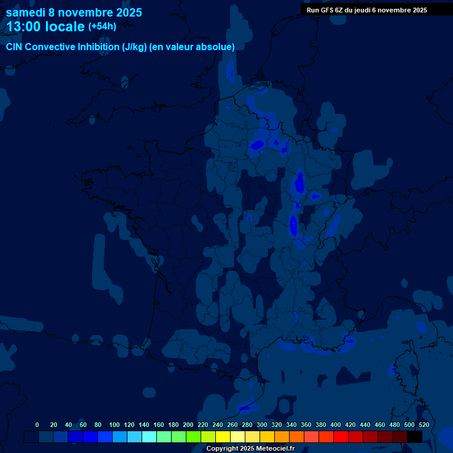Select the date samedi 8 novembre 2025
This screenshot has width=453, height=453.
tap(74, 12)
